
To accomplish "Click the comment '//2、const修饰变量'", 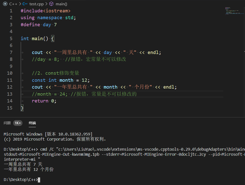I will point(56,73).
